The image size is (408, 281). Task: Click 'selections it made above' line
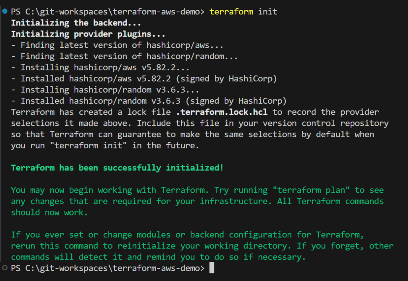[200, 123]
